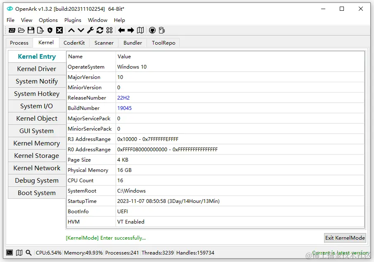
Task: Select the R0 AddressRange name cell
Action: [x=91, y=150]
